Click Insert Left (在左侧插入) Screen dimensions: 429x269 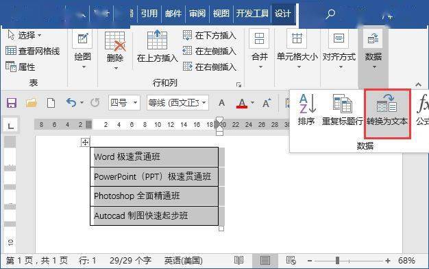210,51
